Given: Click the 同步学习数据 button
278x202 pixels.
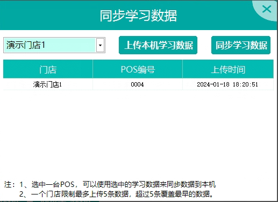Looking at the screenshot, I should [241, 45].
